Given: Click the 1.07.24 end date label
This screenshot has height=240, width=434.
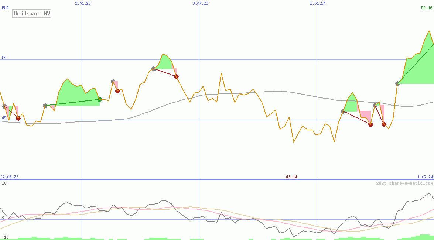Looking at the screenshot, I should [x=425, y=177].
